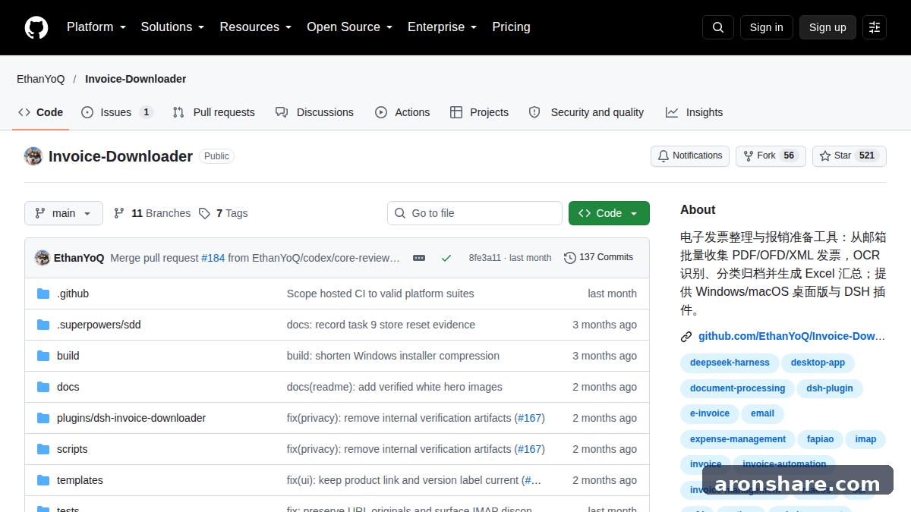The width and height of the screenshot is (911, 512).
Task: View the 137 Commits link
Action: pos(598,258)
